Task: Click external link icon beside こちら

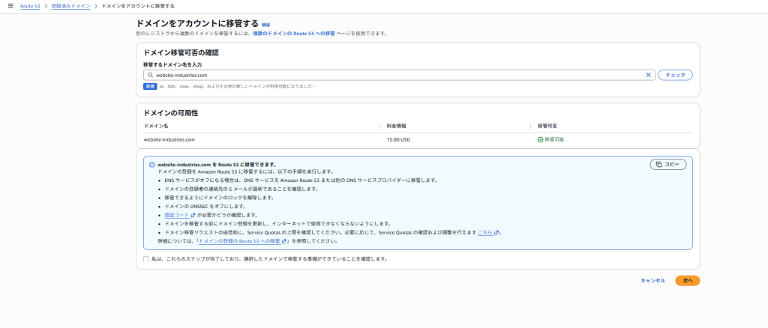Action: [496, 233]
